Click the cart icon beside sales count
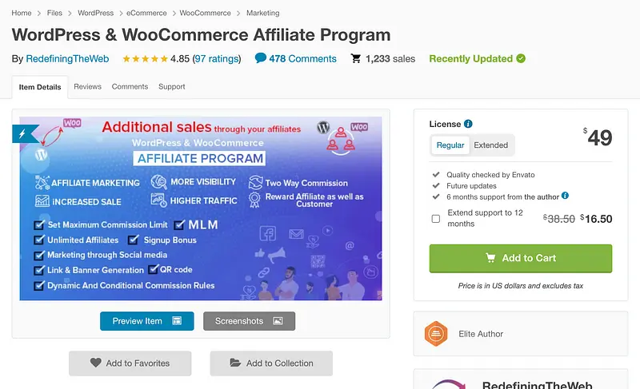Screen dimensions: 640x389 coord(356,59)
